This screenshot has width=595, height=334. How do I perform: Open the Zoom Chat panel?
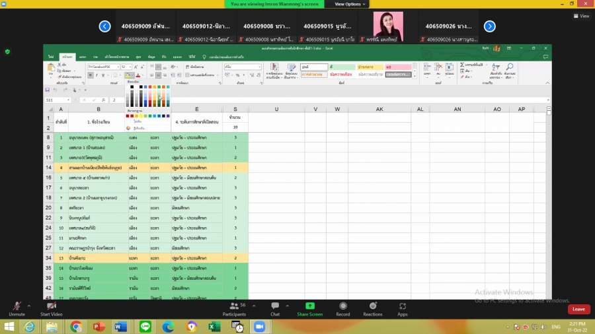click(x=275, y=307)
